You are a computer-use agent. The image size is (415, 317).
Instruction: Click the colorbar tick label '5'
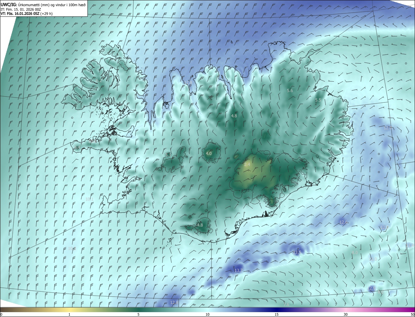138,314
